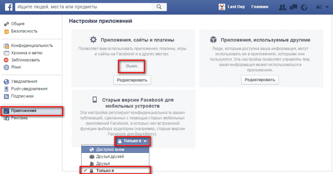Go to Главная home link
333x174 pixels.
(x=259, y=7)
